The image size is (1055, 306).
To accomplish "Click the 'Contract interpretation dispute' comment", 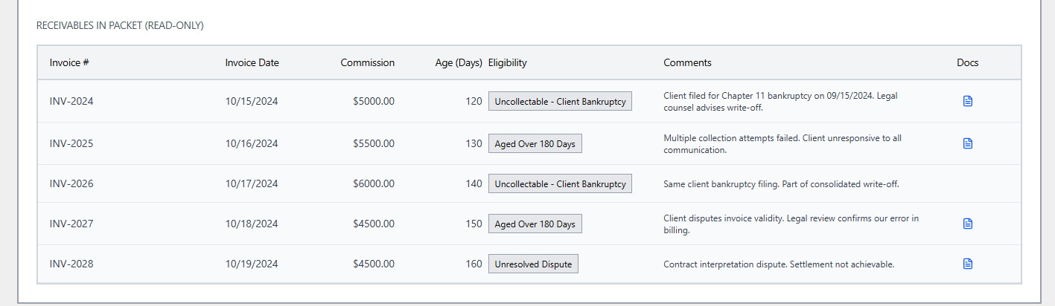I will click(779, 264).
